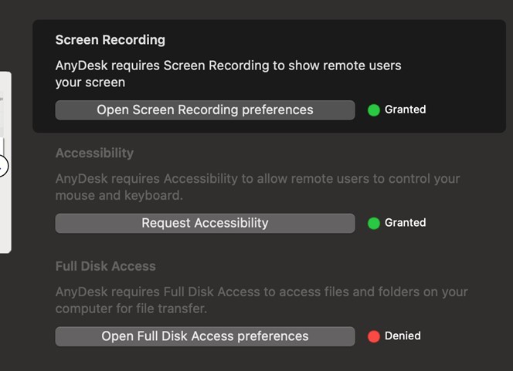513x371 pixels.
Task: Open Full Disk Access preferences
Action: (x=205, y=336)
